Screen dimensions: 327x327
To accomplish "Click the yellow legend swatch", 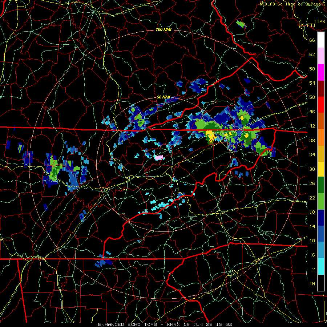I will pos(321,169).
